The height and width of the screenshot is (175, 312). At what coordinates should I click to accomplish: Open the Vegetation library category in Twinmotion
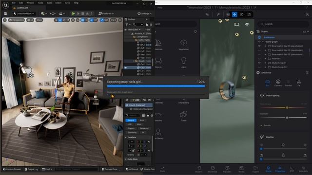coord(183,45)
